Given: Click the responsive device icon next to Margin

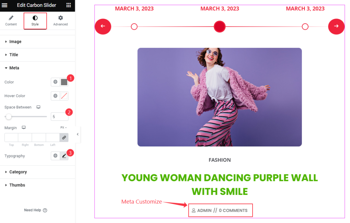Looking at the screenshot, I should tap(24, 128).
